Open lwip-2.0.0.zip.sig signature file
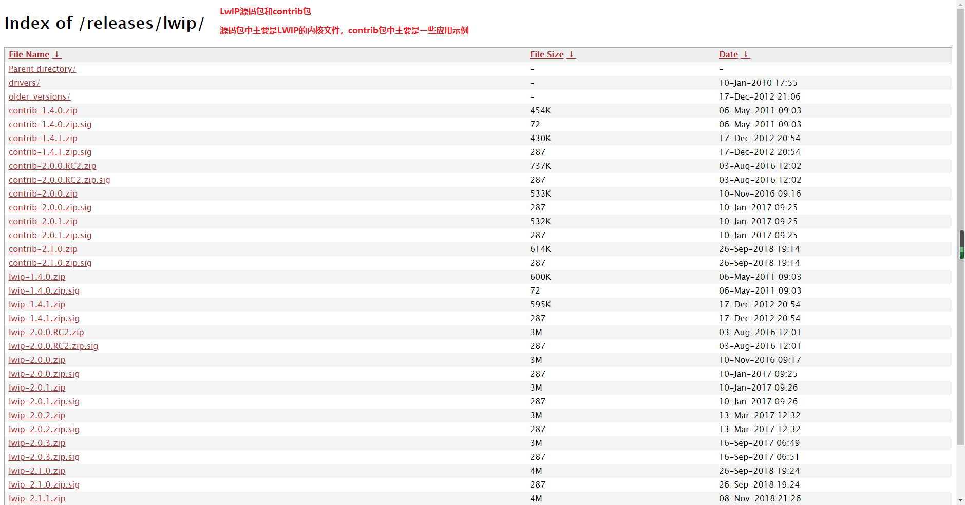Viewport: 965px width, 505px height. tap(44, 374)
